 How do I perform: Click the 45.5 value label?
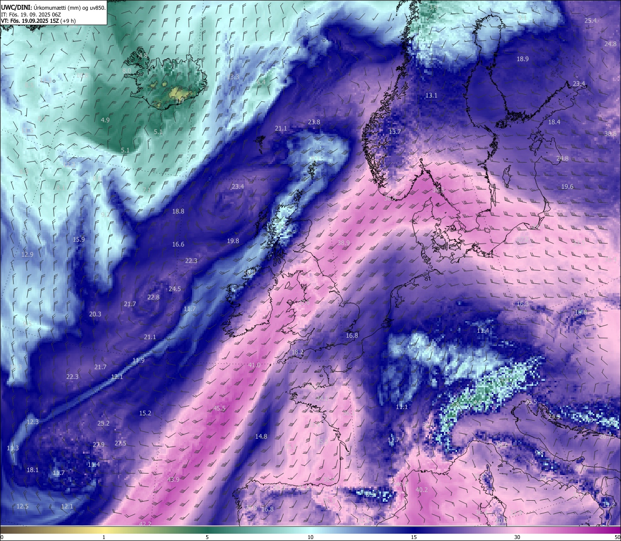219,408
